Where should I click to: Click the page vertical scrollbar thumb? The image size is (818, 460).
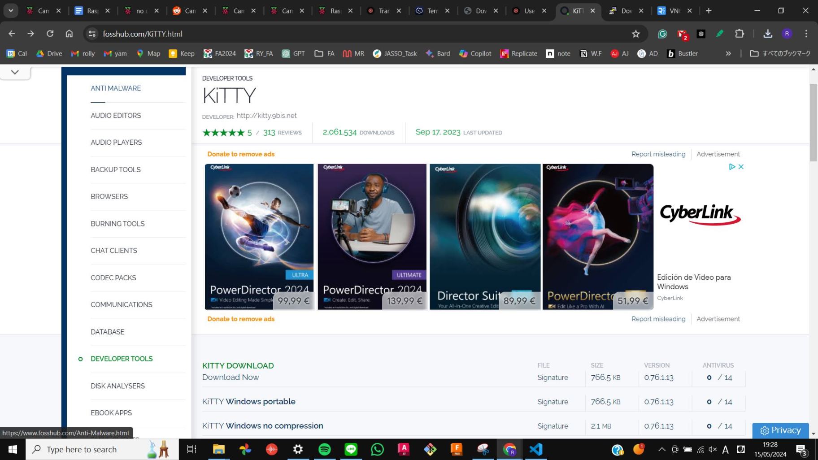[x=813, y=122]
